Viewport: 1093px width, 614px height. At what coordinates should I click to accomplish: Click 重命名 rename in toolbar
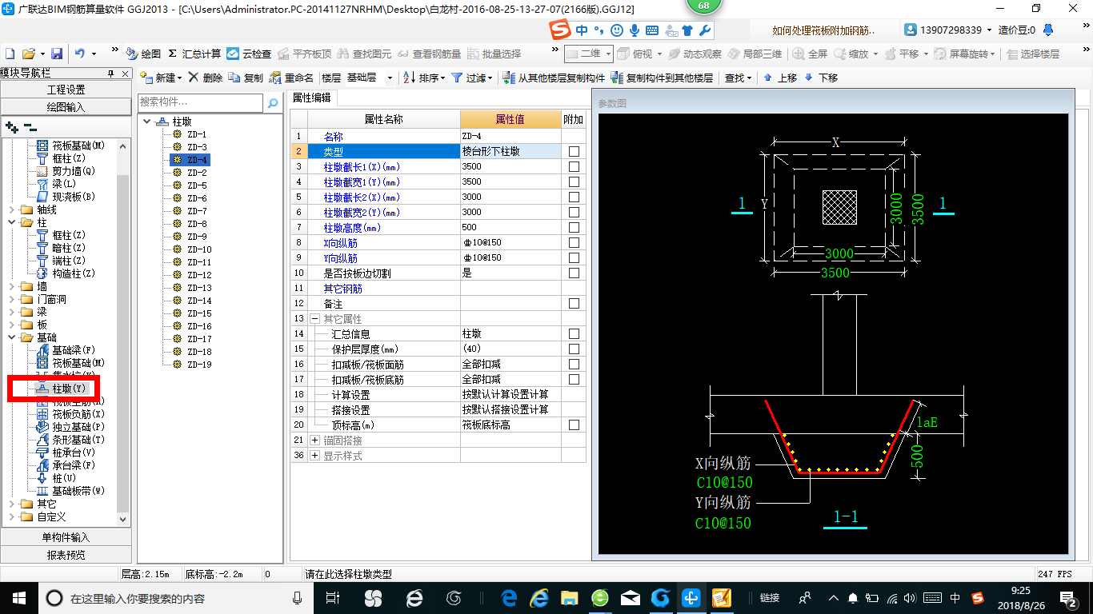[x=292, y=78]
